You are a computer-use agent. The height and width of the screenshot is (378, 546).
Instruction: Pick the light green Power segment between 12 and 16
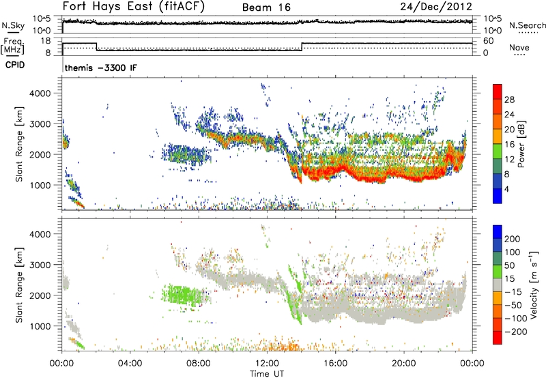[498, 151]
